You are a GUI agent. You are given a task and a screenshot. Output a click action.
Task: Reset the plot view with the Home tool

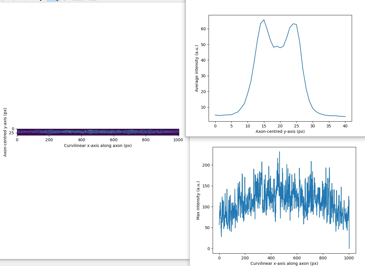(x=3, y=1)
